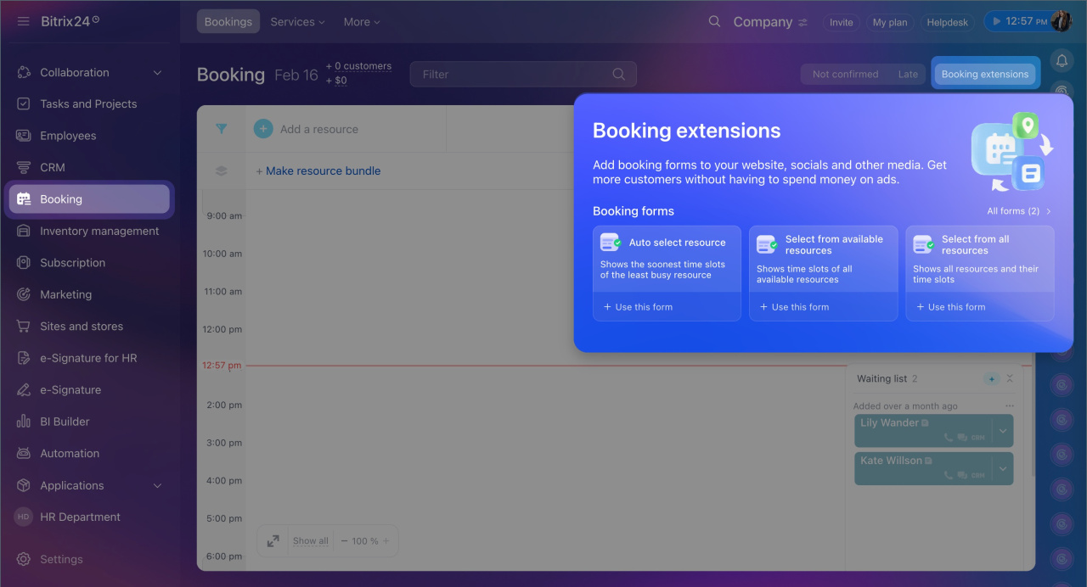
Task: Click the user profile avatar
Action: (1061, 22)
